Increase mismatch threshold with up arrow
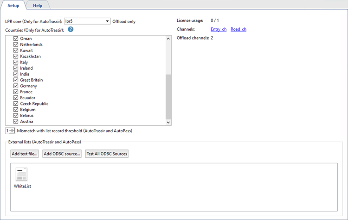This screenshot has width=348, height=220. (x=13, y=129)
